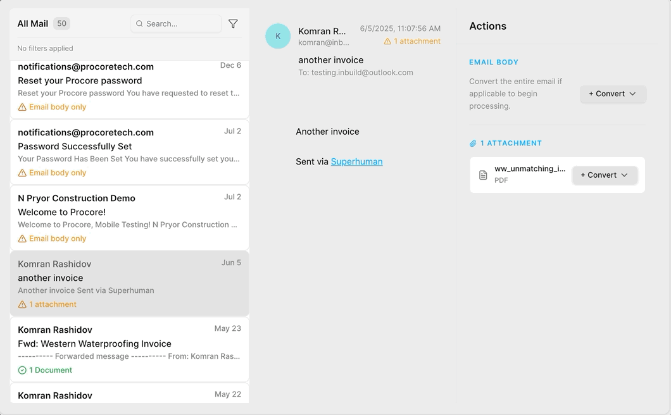Open Convert dropdown for the email body
The height and width of the screenshot is (415, 671).
(x=613, y=94)
